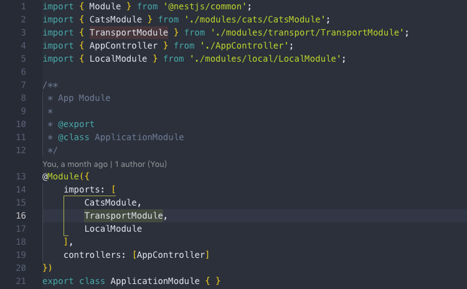Screen dimensions: 467x289
Task: Click 'AppController' inside the controllers array
Action: point(171,255)
